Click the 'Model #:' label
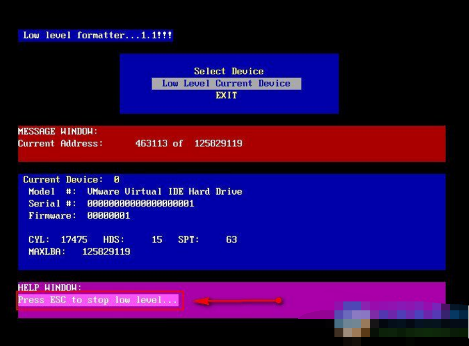Image resolution: width=469 pixels, height=346 pixels. tap(52, 192)
